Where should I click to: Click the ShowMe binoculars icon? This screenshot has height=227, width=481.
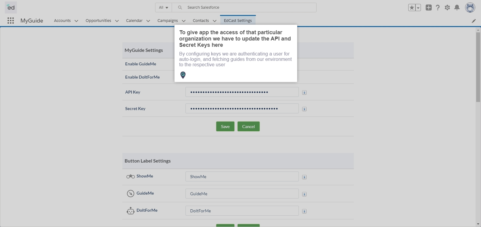130,176
